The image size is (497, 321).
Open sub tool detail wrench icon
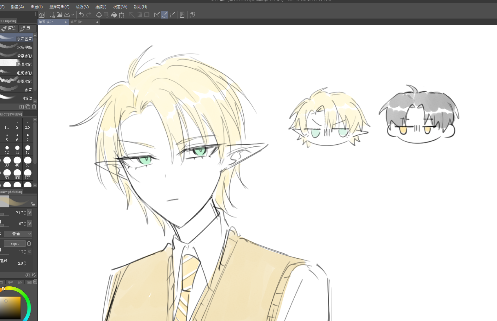(34, 275)
